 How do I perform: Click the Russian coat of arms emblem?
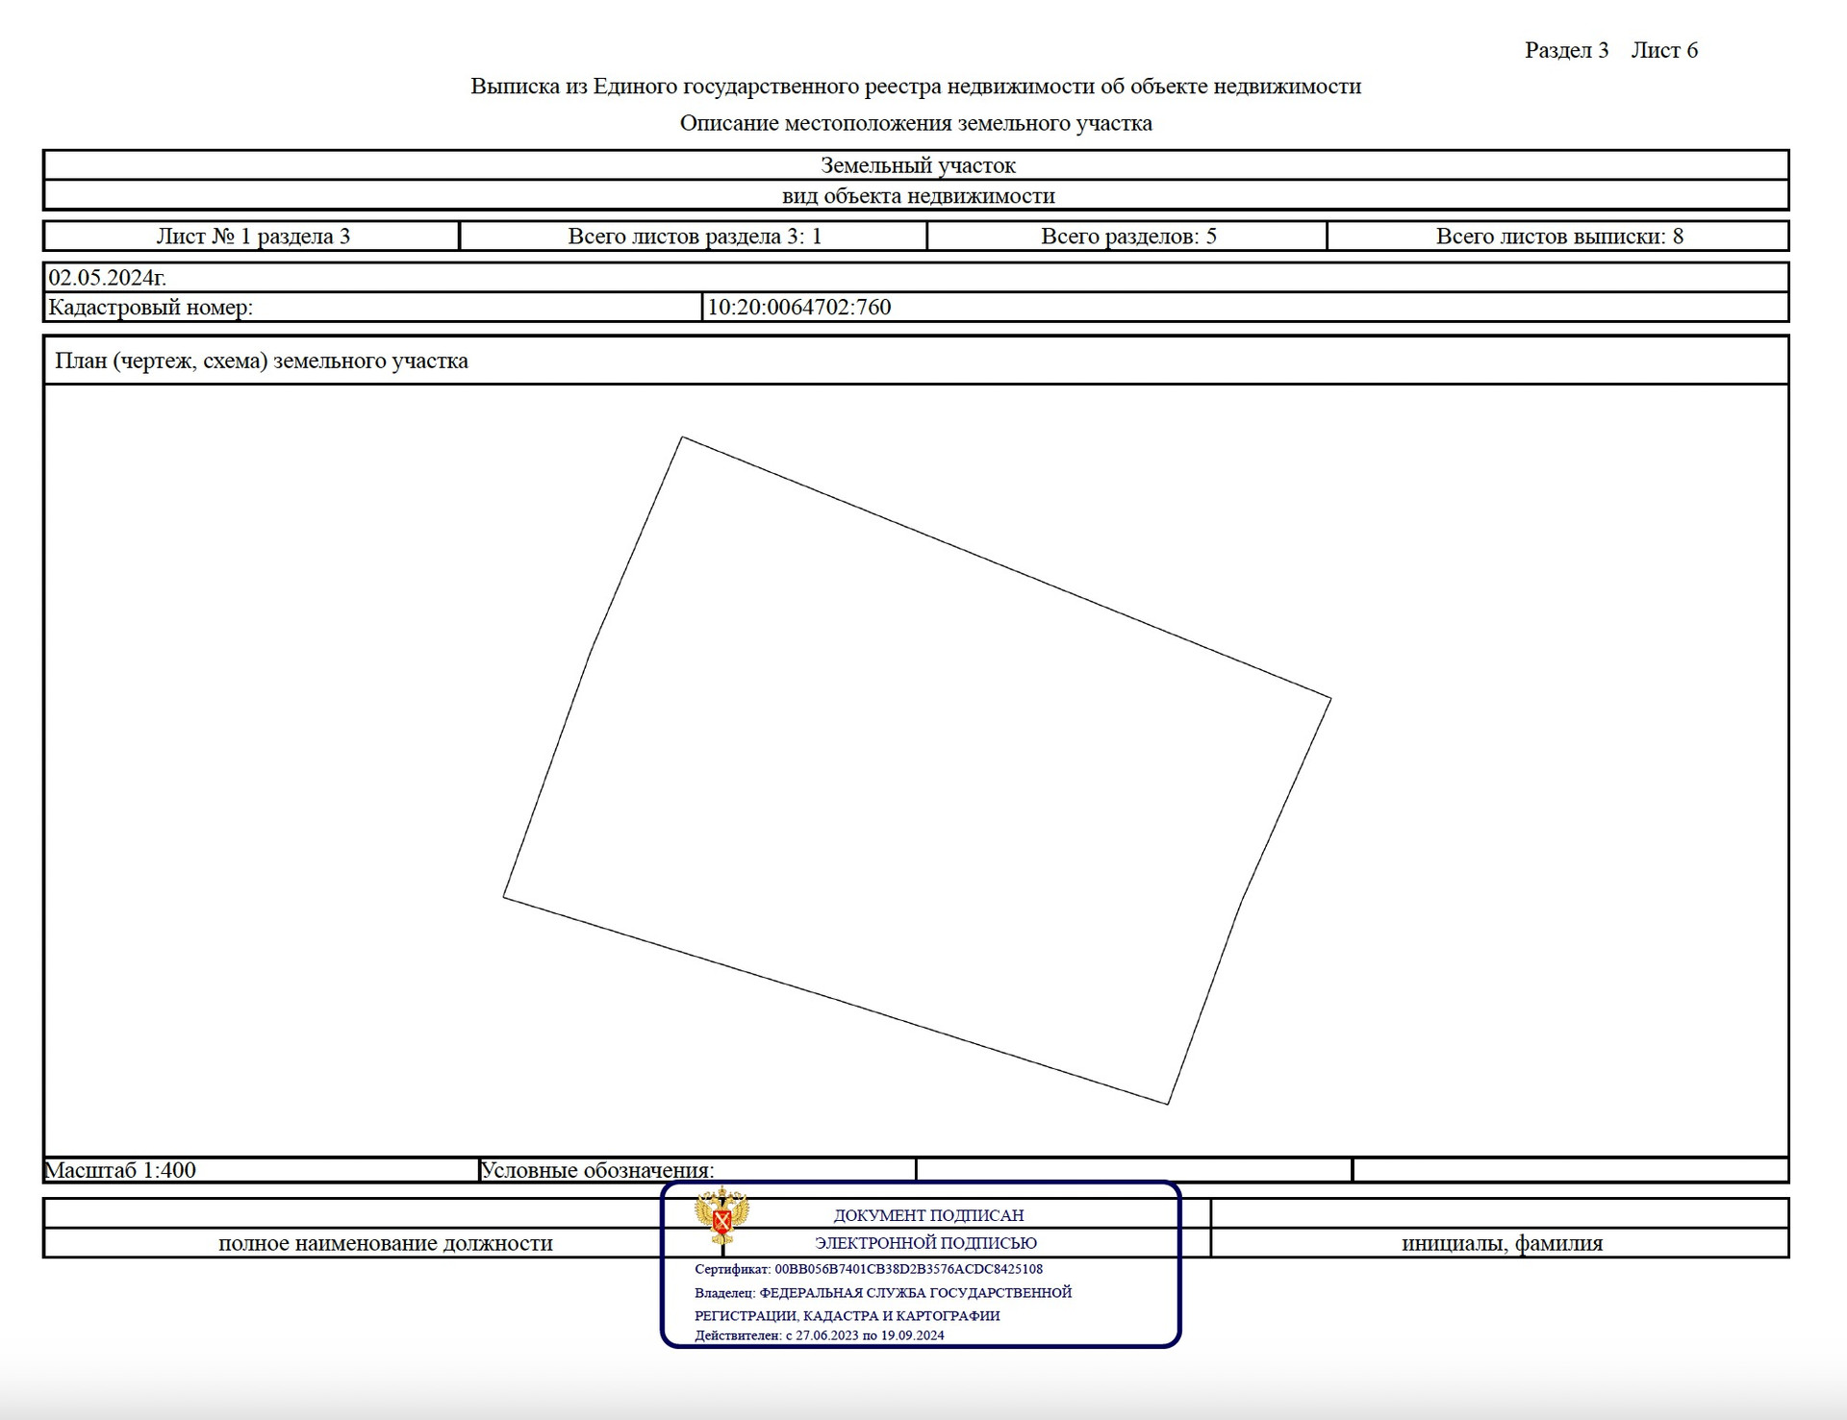[721, 1215]
